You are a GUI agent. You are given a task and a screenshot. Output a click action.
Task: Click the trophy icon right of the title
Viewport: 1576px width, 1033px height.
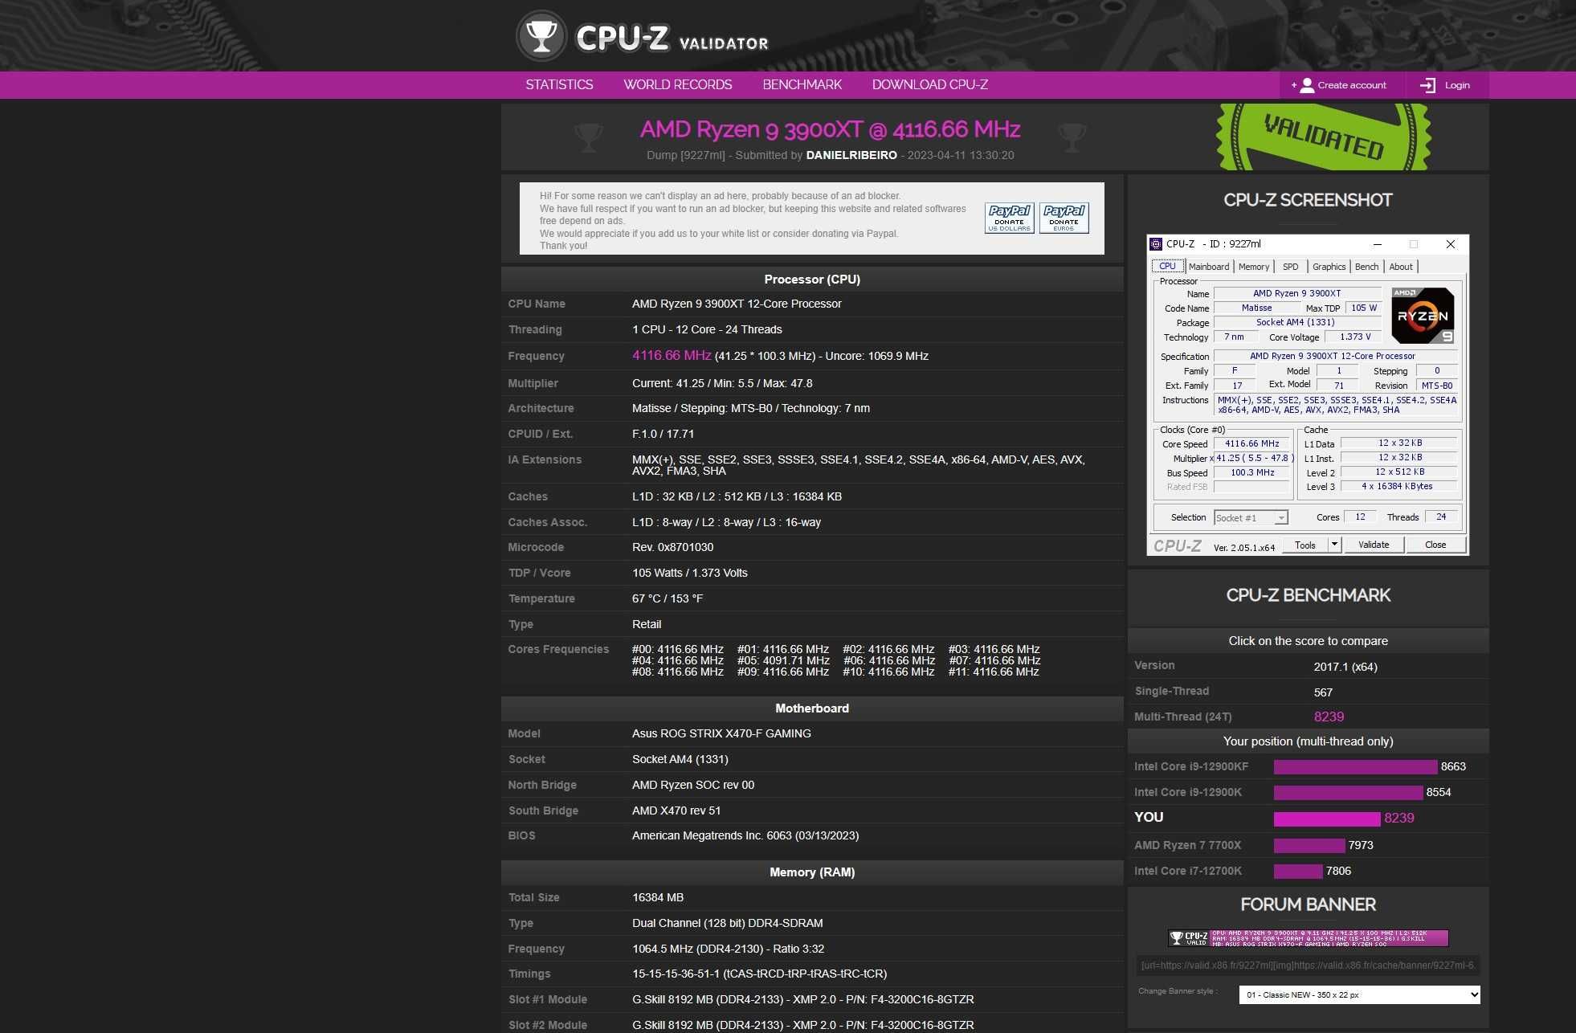[1072, 137]
